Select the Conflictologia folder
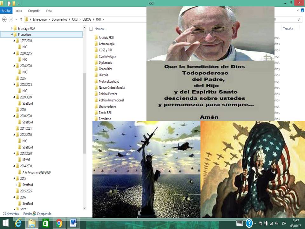The image size is (305, 229). (107, 56)
